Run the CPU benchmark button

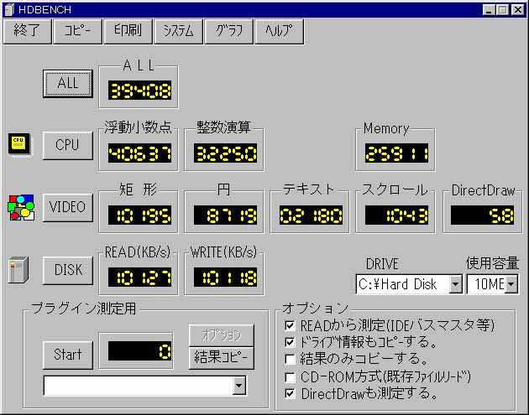[68, 145]
